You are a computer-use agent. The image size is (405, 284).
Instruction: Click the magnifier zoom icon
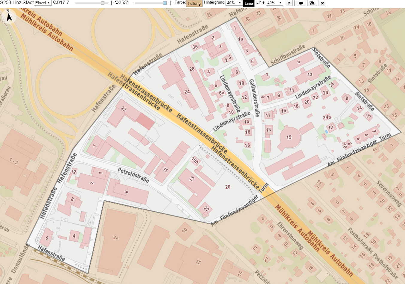coord(55,3)
